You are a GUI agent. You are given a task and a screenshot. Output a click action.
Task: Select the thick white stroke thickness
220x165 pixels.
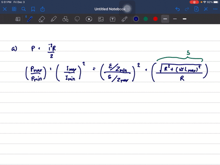185,19
